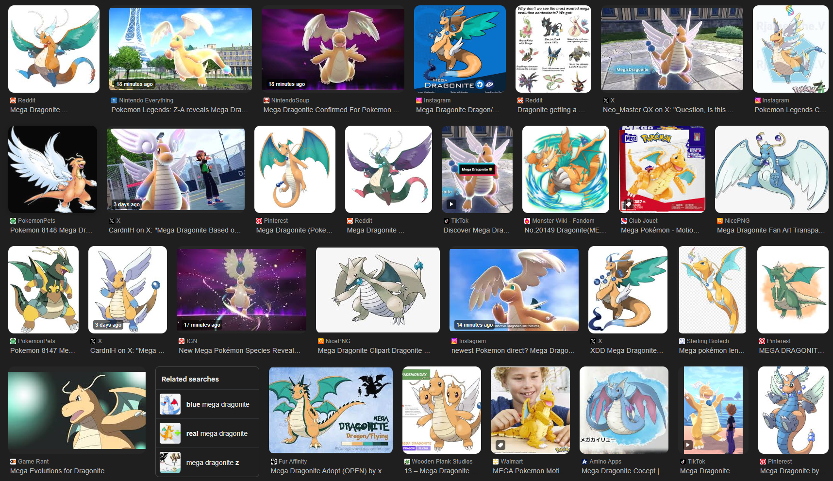Image resolution: width=833 pixels, height=481 pixels.
Task: Click the Wooden Plank Studios favicon
Action: [407, 462]
